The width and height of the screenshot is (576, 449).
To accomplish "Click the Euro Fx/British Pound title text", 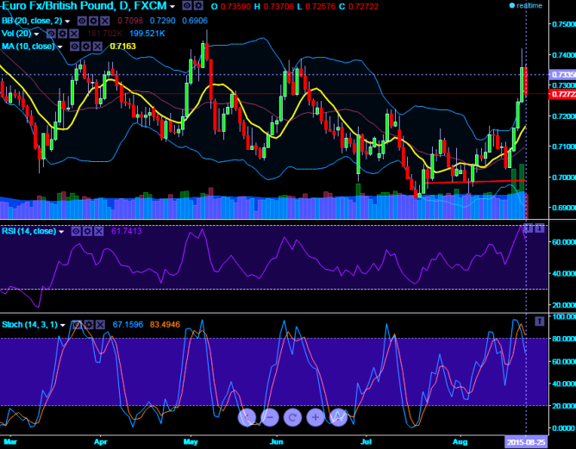I will coord(85,6).
